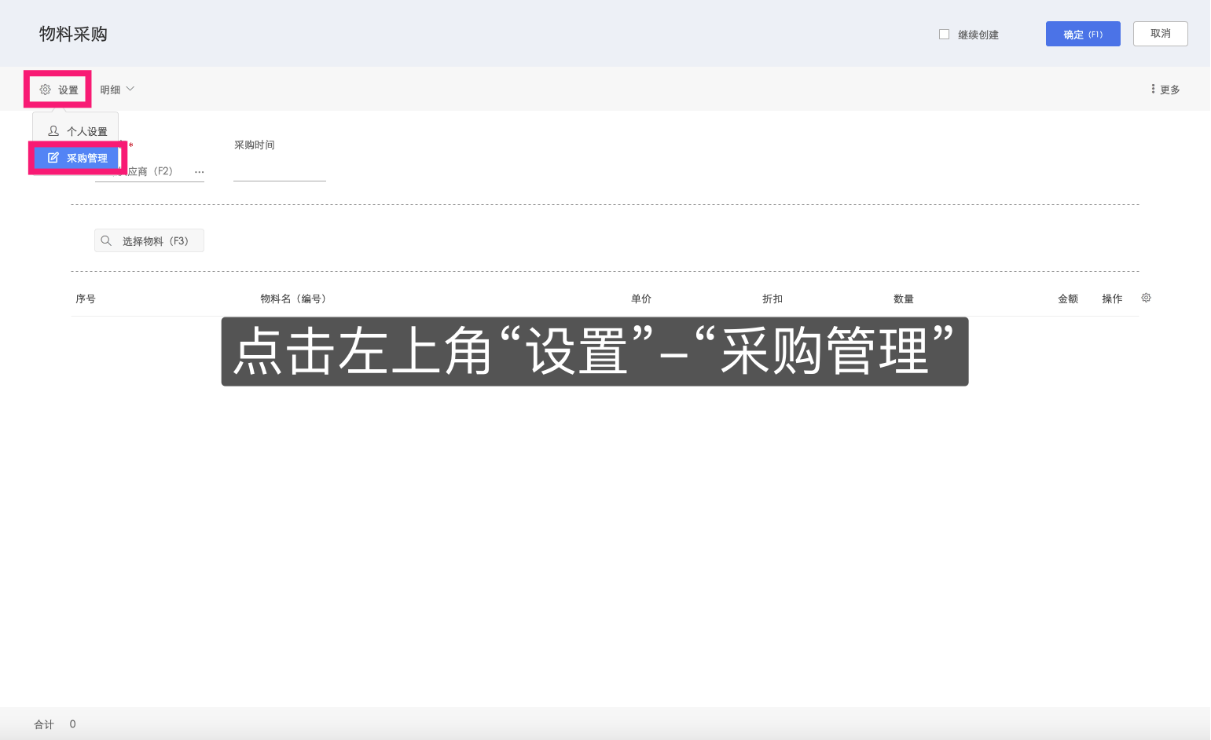Viewport: 1211px width, 740px height.
Task: Click the 合计 total row at bottom
Action: click(x=43, y=724)
